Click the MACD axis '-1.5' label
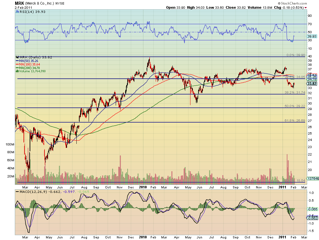319x240 pixels. pyautogui.click(x=311, y=231)
